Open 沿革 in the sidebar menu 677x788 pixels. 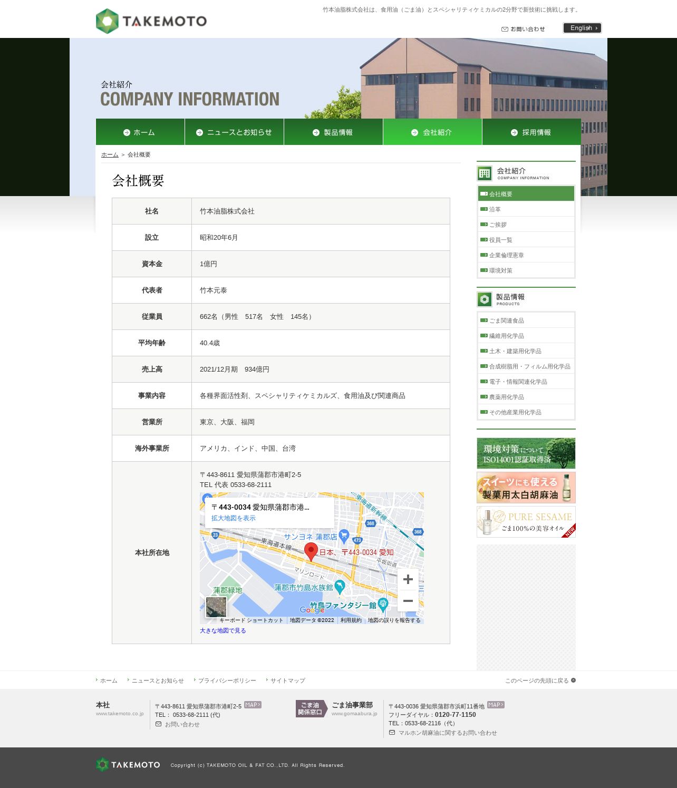[x=526, y=209]
